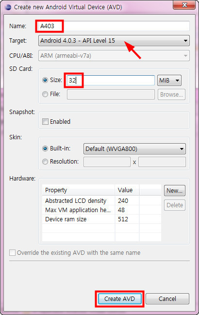Click the Property column header
This screenshot has width=199, height=315.
(78, 190)
